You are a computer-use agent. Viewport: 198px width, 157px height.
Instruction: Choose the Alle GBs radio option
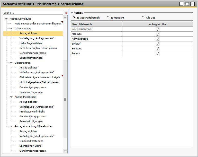[x=143, y=18]
